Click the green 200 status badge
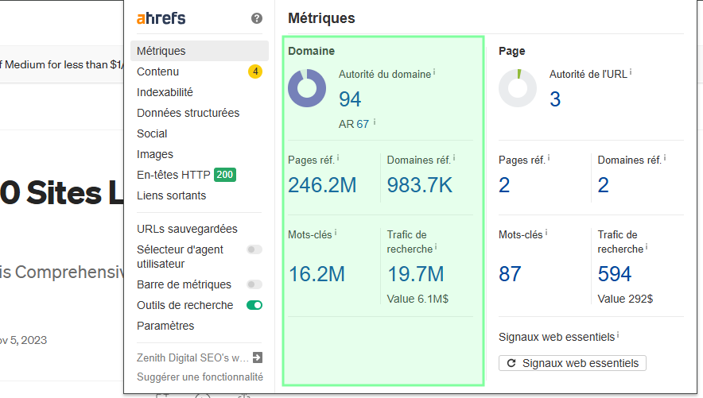This screenshot has width=703, height=398. 225,175
